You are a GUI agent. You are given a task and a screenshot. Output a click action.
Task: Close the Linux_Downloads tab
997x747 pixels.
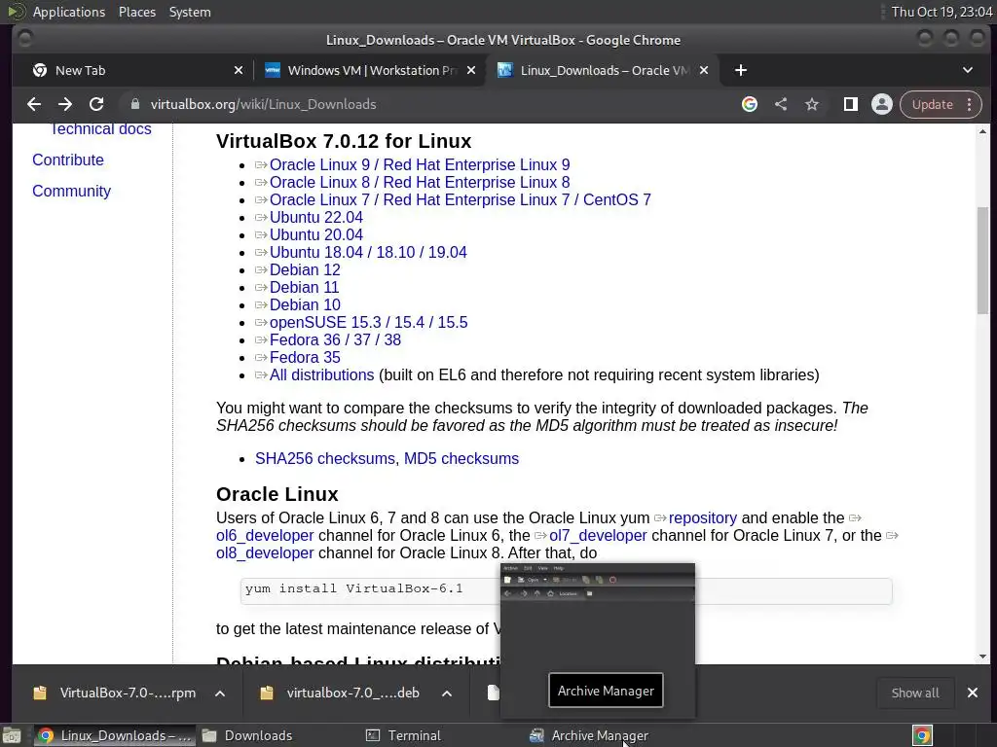pyautogui.click(x=704, y=70)
